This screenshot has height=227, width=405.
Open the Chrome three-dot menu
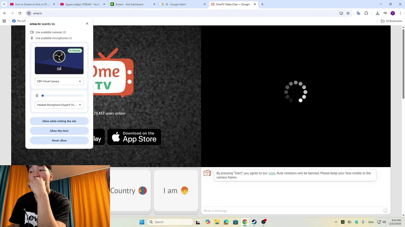tap(400, 13)
